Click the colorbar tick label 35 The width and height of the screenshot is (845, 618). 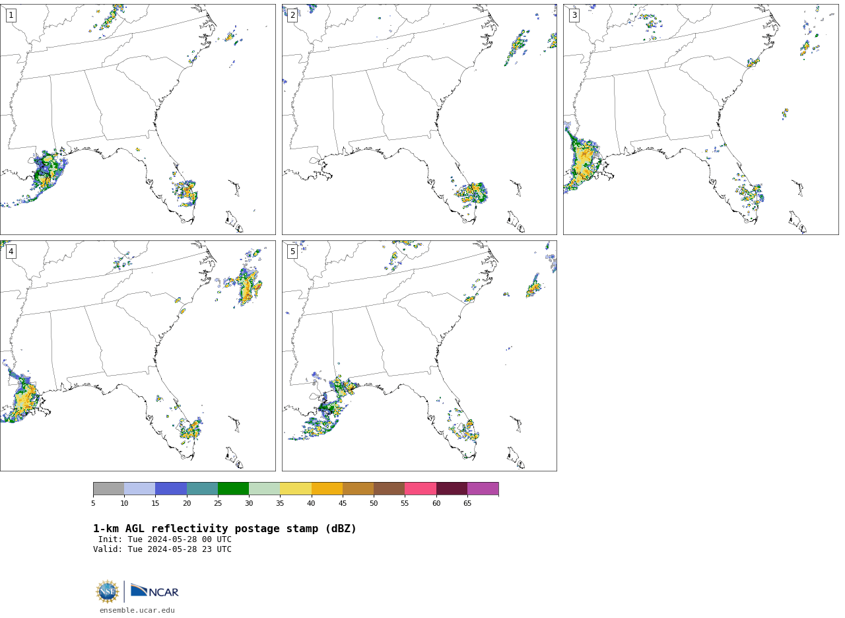click(x=280, y=504)
